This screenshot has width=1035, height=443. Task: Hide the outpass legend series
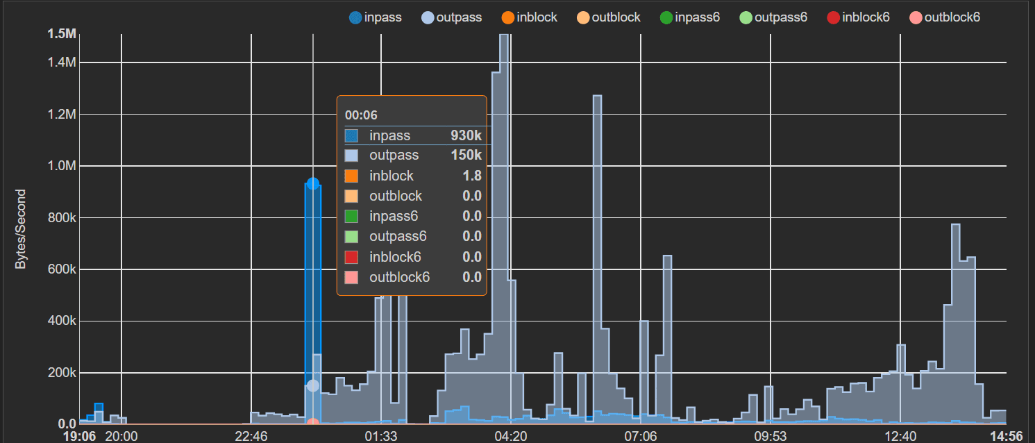point(452,17)
